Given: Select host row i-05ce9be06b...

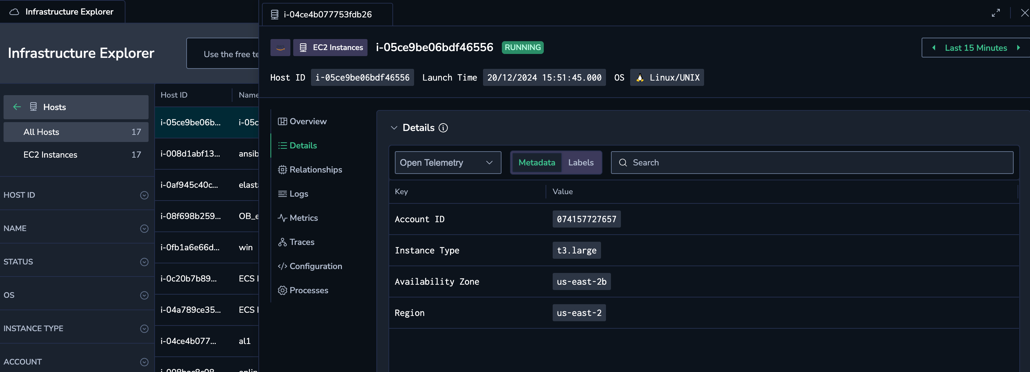Looking at the screenshot, I should pos(207,122).
